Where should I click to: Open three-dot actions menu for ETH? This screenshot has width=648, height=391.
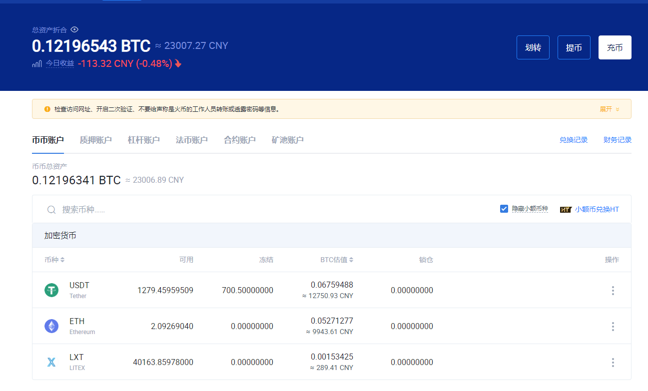coord(613,326)
